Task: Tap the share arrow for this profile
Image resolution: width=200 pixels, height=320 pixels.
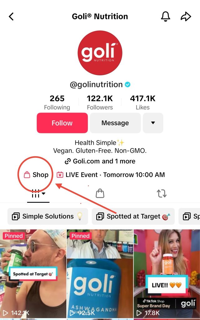Action: 186,16
